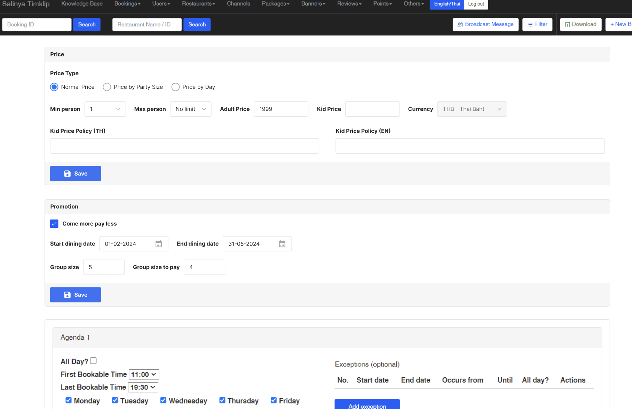Screen dimensions: 632x409
Task: Expand the Min person dropdown
Action: [x=105, y=109]
